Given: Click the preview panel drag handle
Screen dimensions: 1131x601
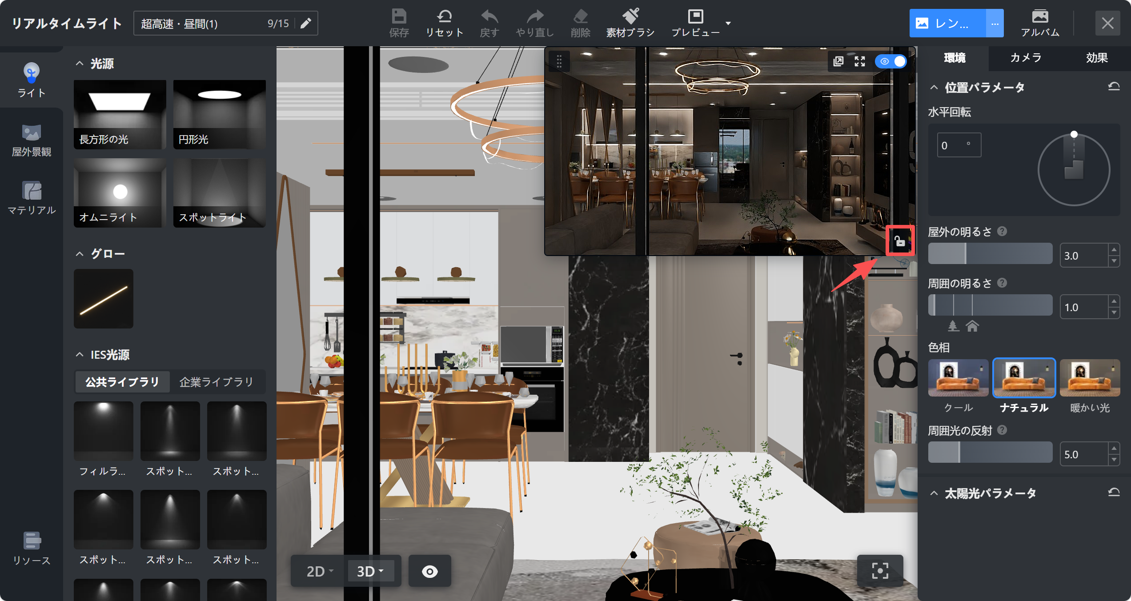Looking at the screenshot, I should [559, 61].
